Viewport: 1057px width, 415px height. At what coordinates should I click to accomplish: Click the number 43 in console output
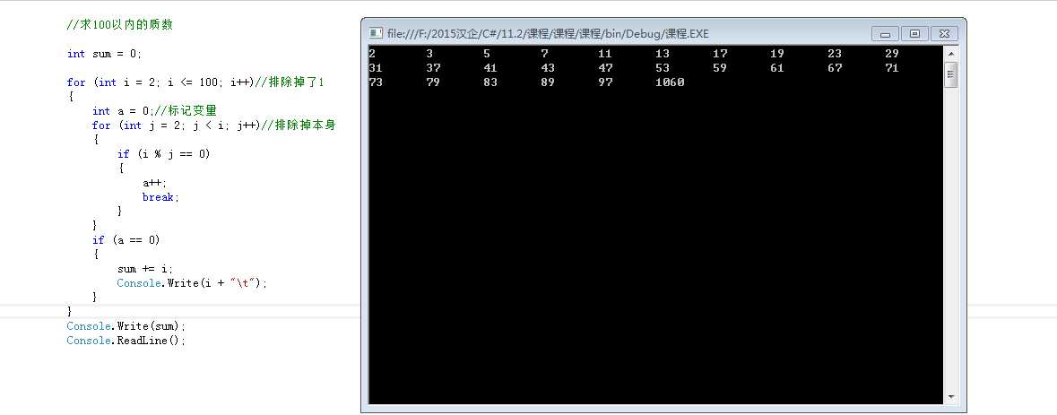pos(548,68)
